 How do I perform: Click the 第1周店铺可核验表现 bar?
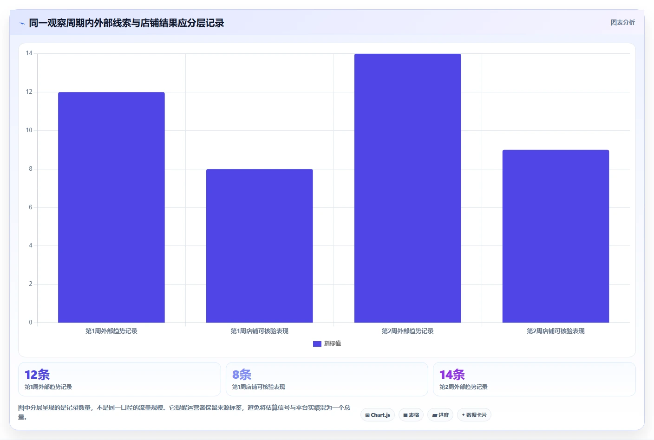coord(260,246)
